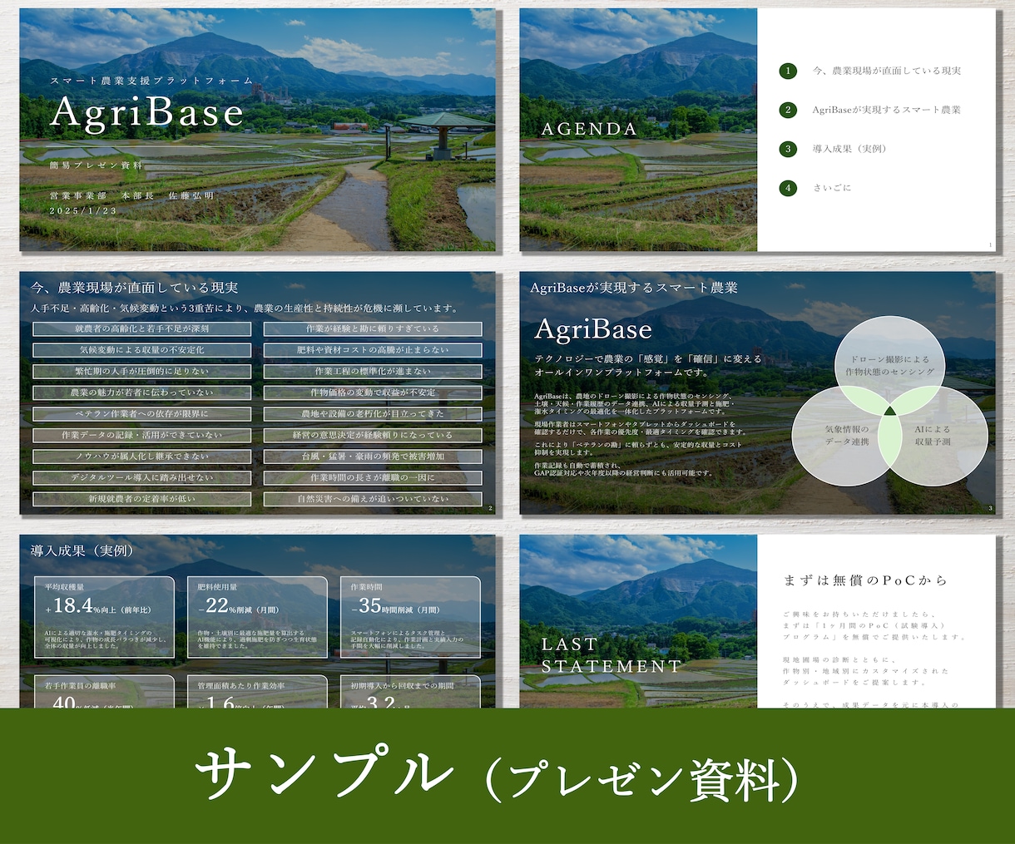Click the 管理面積あたり作業効率 card label
The width and height of the screenshot is (1015, 844).
pyautogui.click(x=241, y=686)
